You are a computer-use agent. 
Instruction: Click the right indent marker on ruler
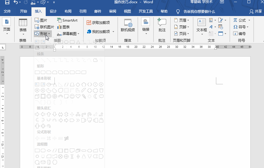click(x=215, y=48)
